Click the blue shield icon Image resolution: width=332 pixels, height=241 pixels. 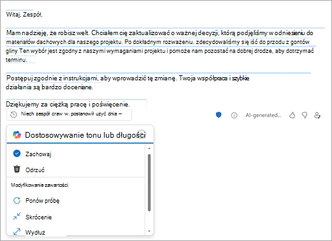tap(218, 115)
